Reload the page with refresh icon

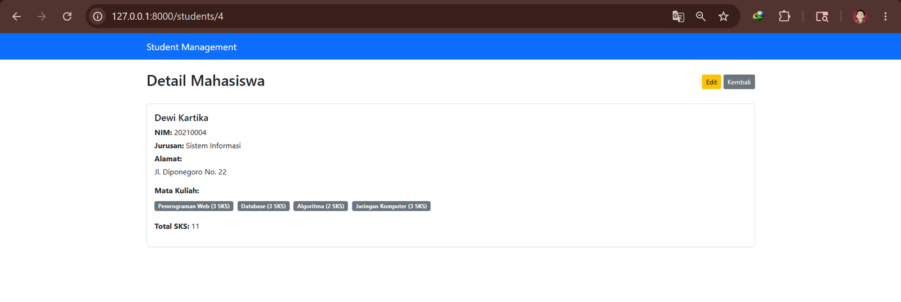(67, 16)
